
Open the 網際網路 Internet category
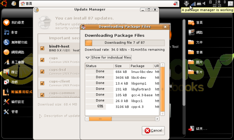coord(18,52)
